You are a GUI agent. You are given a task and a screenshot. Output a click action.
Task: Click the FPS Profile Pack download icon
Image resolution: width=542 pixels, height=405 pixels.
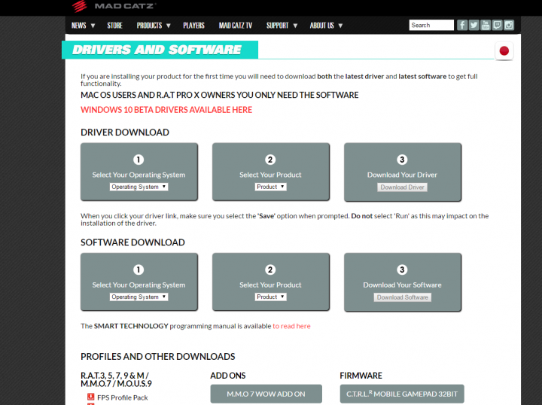[x=91, y=397]
